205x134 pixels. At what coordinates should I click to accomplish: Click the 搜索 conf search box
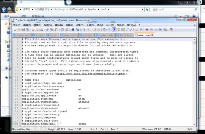174,9
